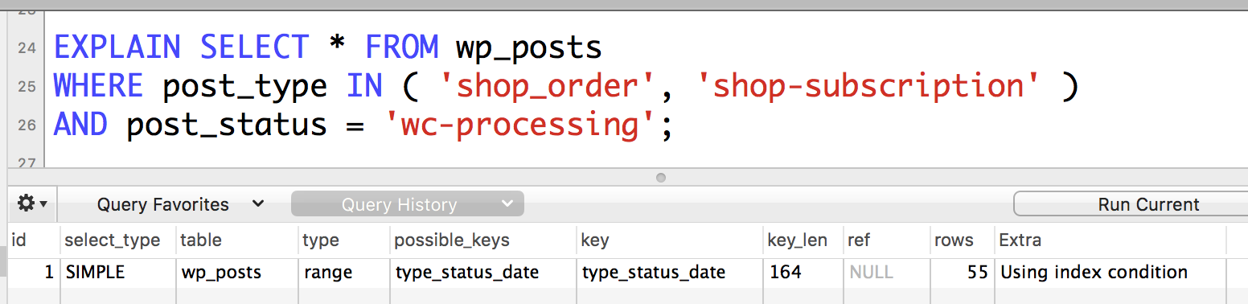The height and width of the screenshot is (304, 1248).
Task: Select the SIMPLE cell in results
Action: point(117,273)
